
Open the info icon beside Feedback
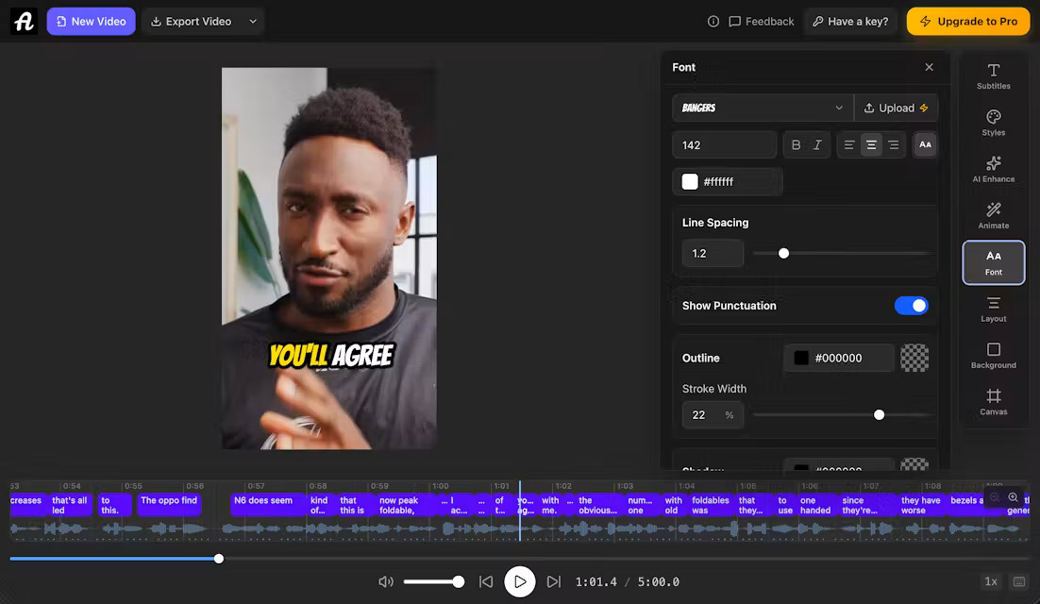(x=713, y=21)
